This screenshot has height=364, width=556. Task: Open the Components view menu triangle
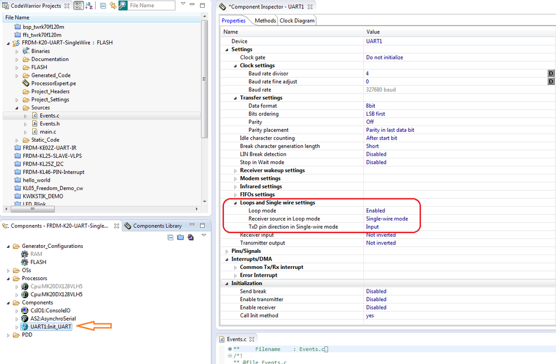[204, 236]
